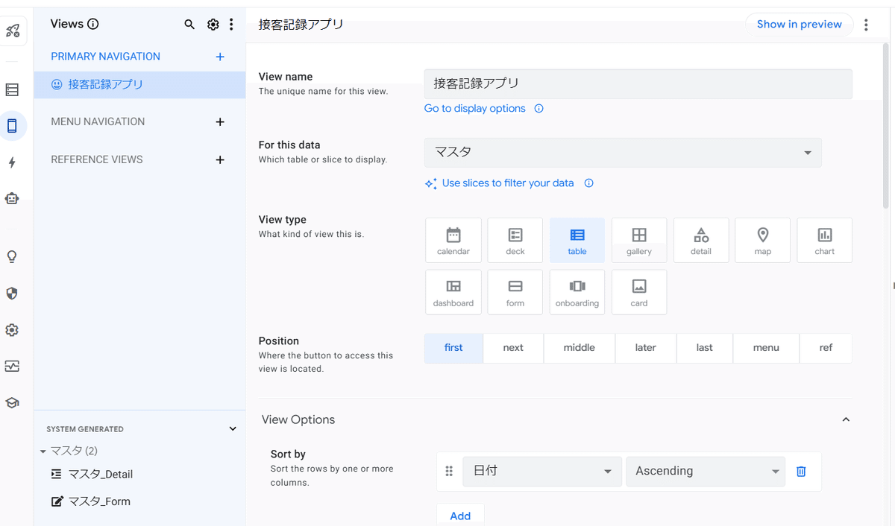Click Show in preview button
This screenshot has height=526, width=895.
[x=799, y=25]
